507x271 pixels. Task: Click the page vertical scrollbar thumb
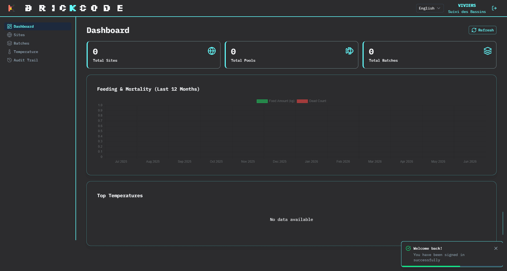click(503, 223)
